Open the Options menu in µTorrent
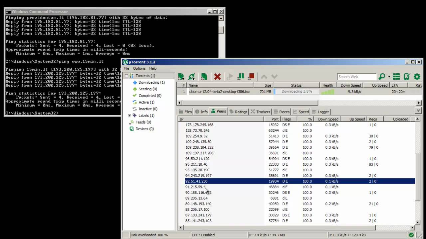Image resolution: width=426 pixels, height=239 pixels. [139, 68]
